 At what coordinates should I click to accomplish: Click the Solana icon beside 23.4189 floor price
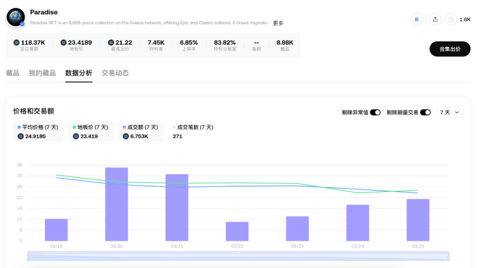pos(63,42)
